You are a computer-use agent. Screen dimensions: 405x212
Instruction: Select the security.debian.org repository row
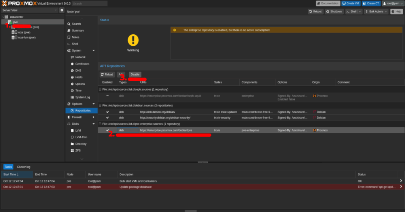[251, 118]
